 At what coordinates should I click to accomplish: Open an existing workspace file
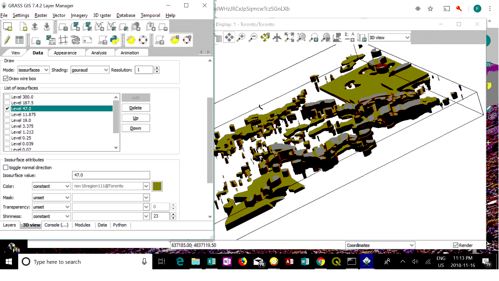click(x=35, y=27)
